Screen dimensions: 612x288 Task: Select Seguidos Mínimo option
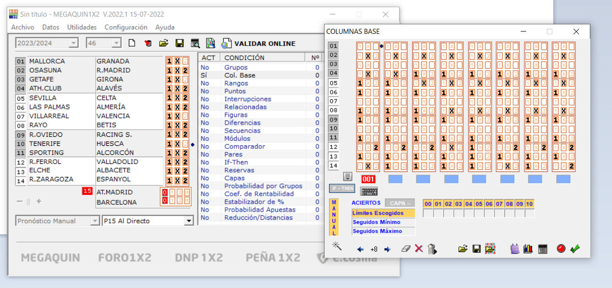pos(383,222)
